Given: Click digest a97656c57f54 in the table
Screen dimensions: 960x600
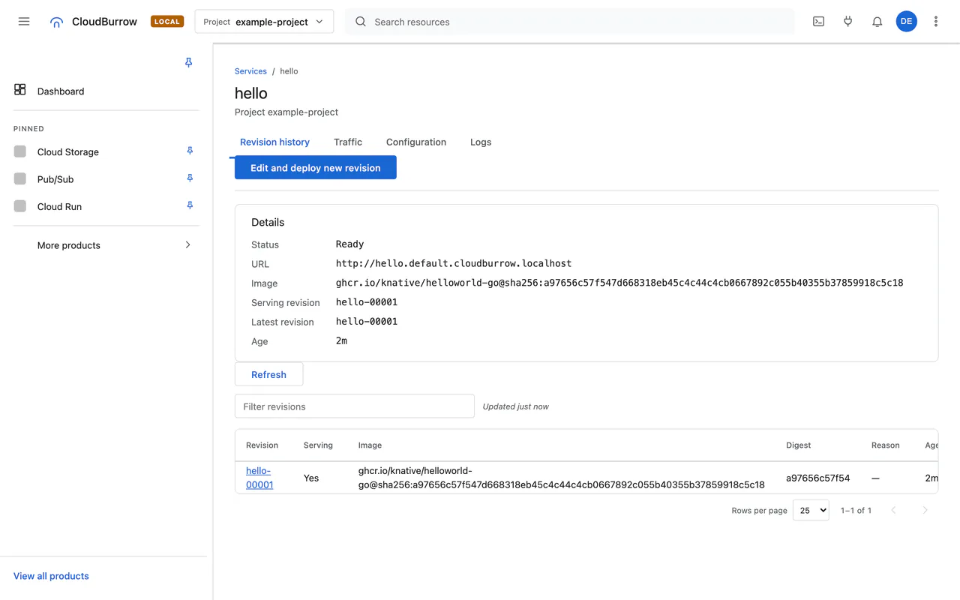Looking at the screenshot, I should (817, 478).
